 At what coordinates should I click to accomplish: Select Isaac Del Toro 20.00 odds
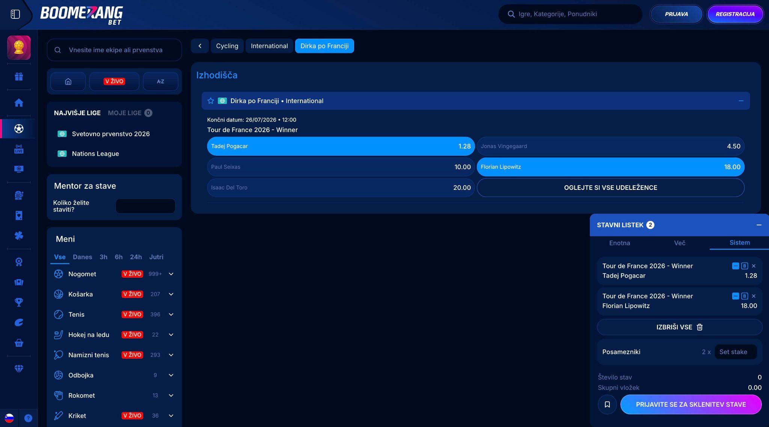341,188
